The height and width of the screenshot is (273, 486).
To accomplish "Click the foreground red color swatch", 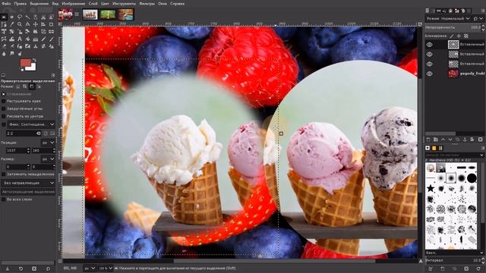I will [25, 63].
